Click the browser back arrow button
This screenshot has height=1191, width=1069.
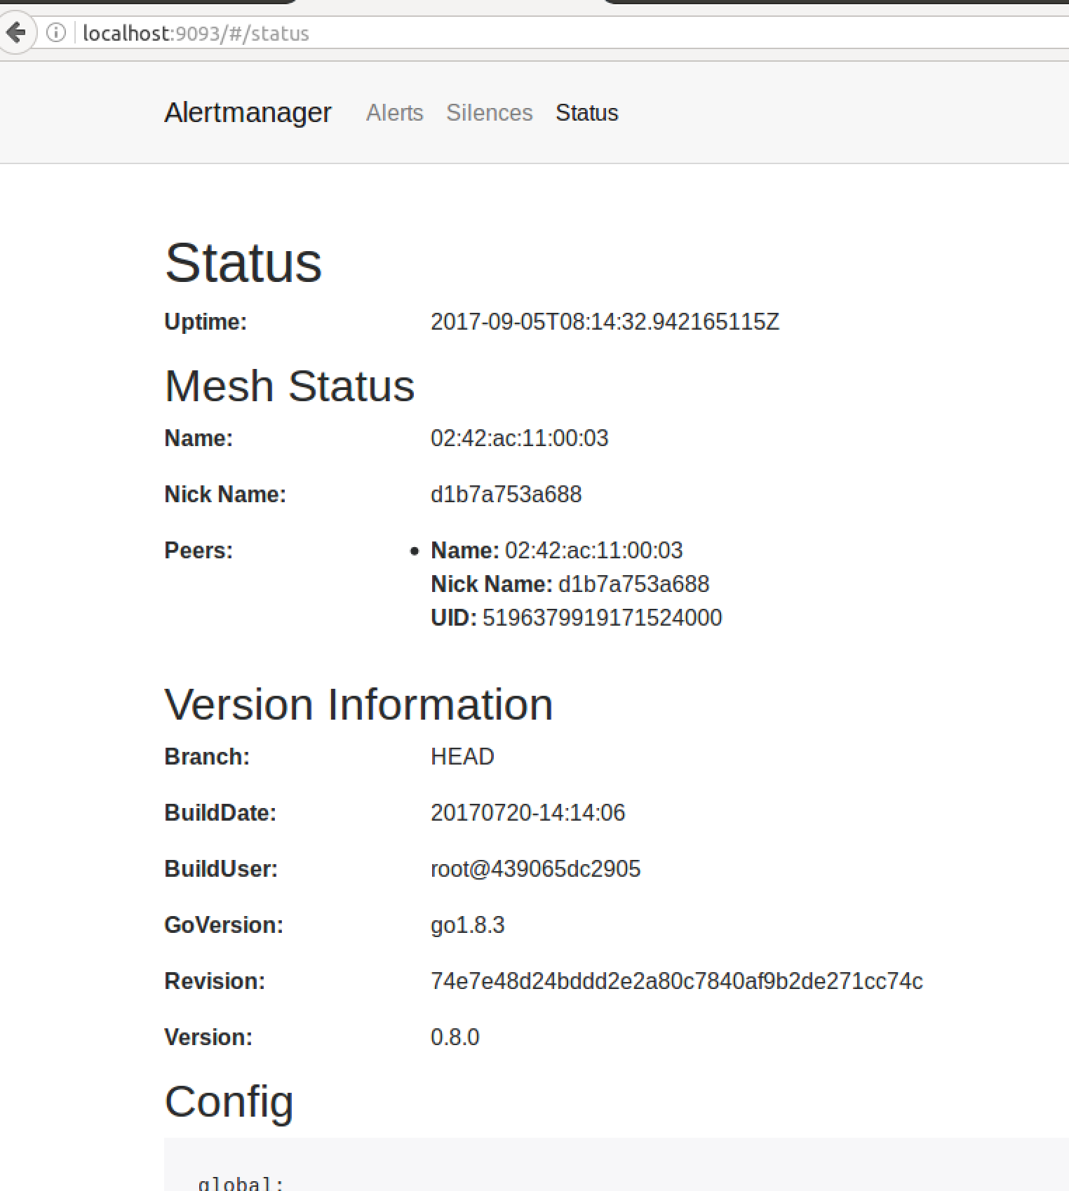[x=15, y=33]
